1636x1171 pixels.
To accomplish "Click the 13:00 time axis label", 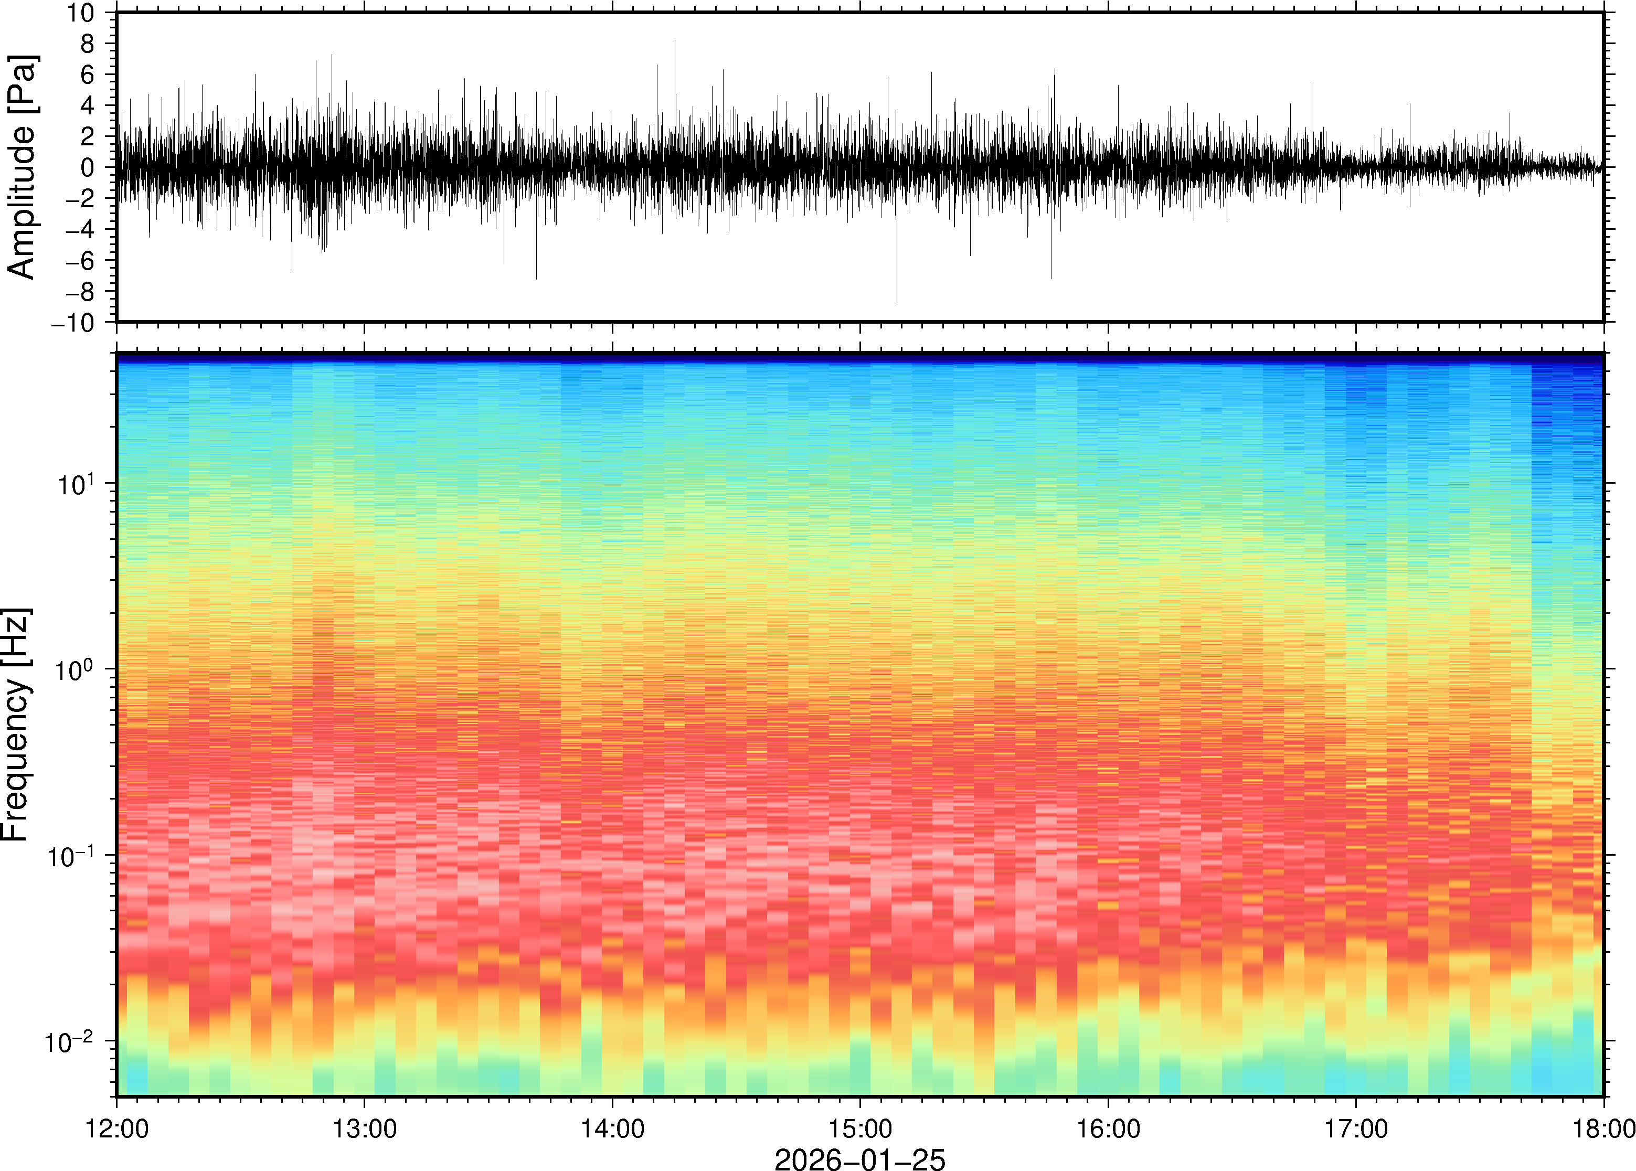I will 364,1129.
